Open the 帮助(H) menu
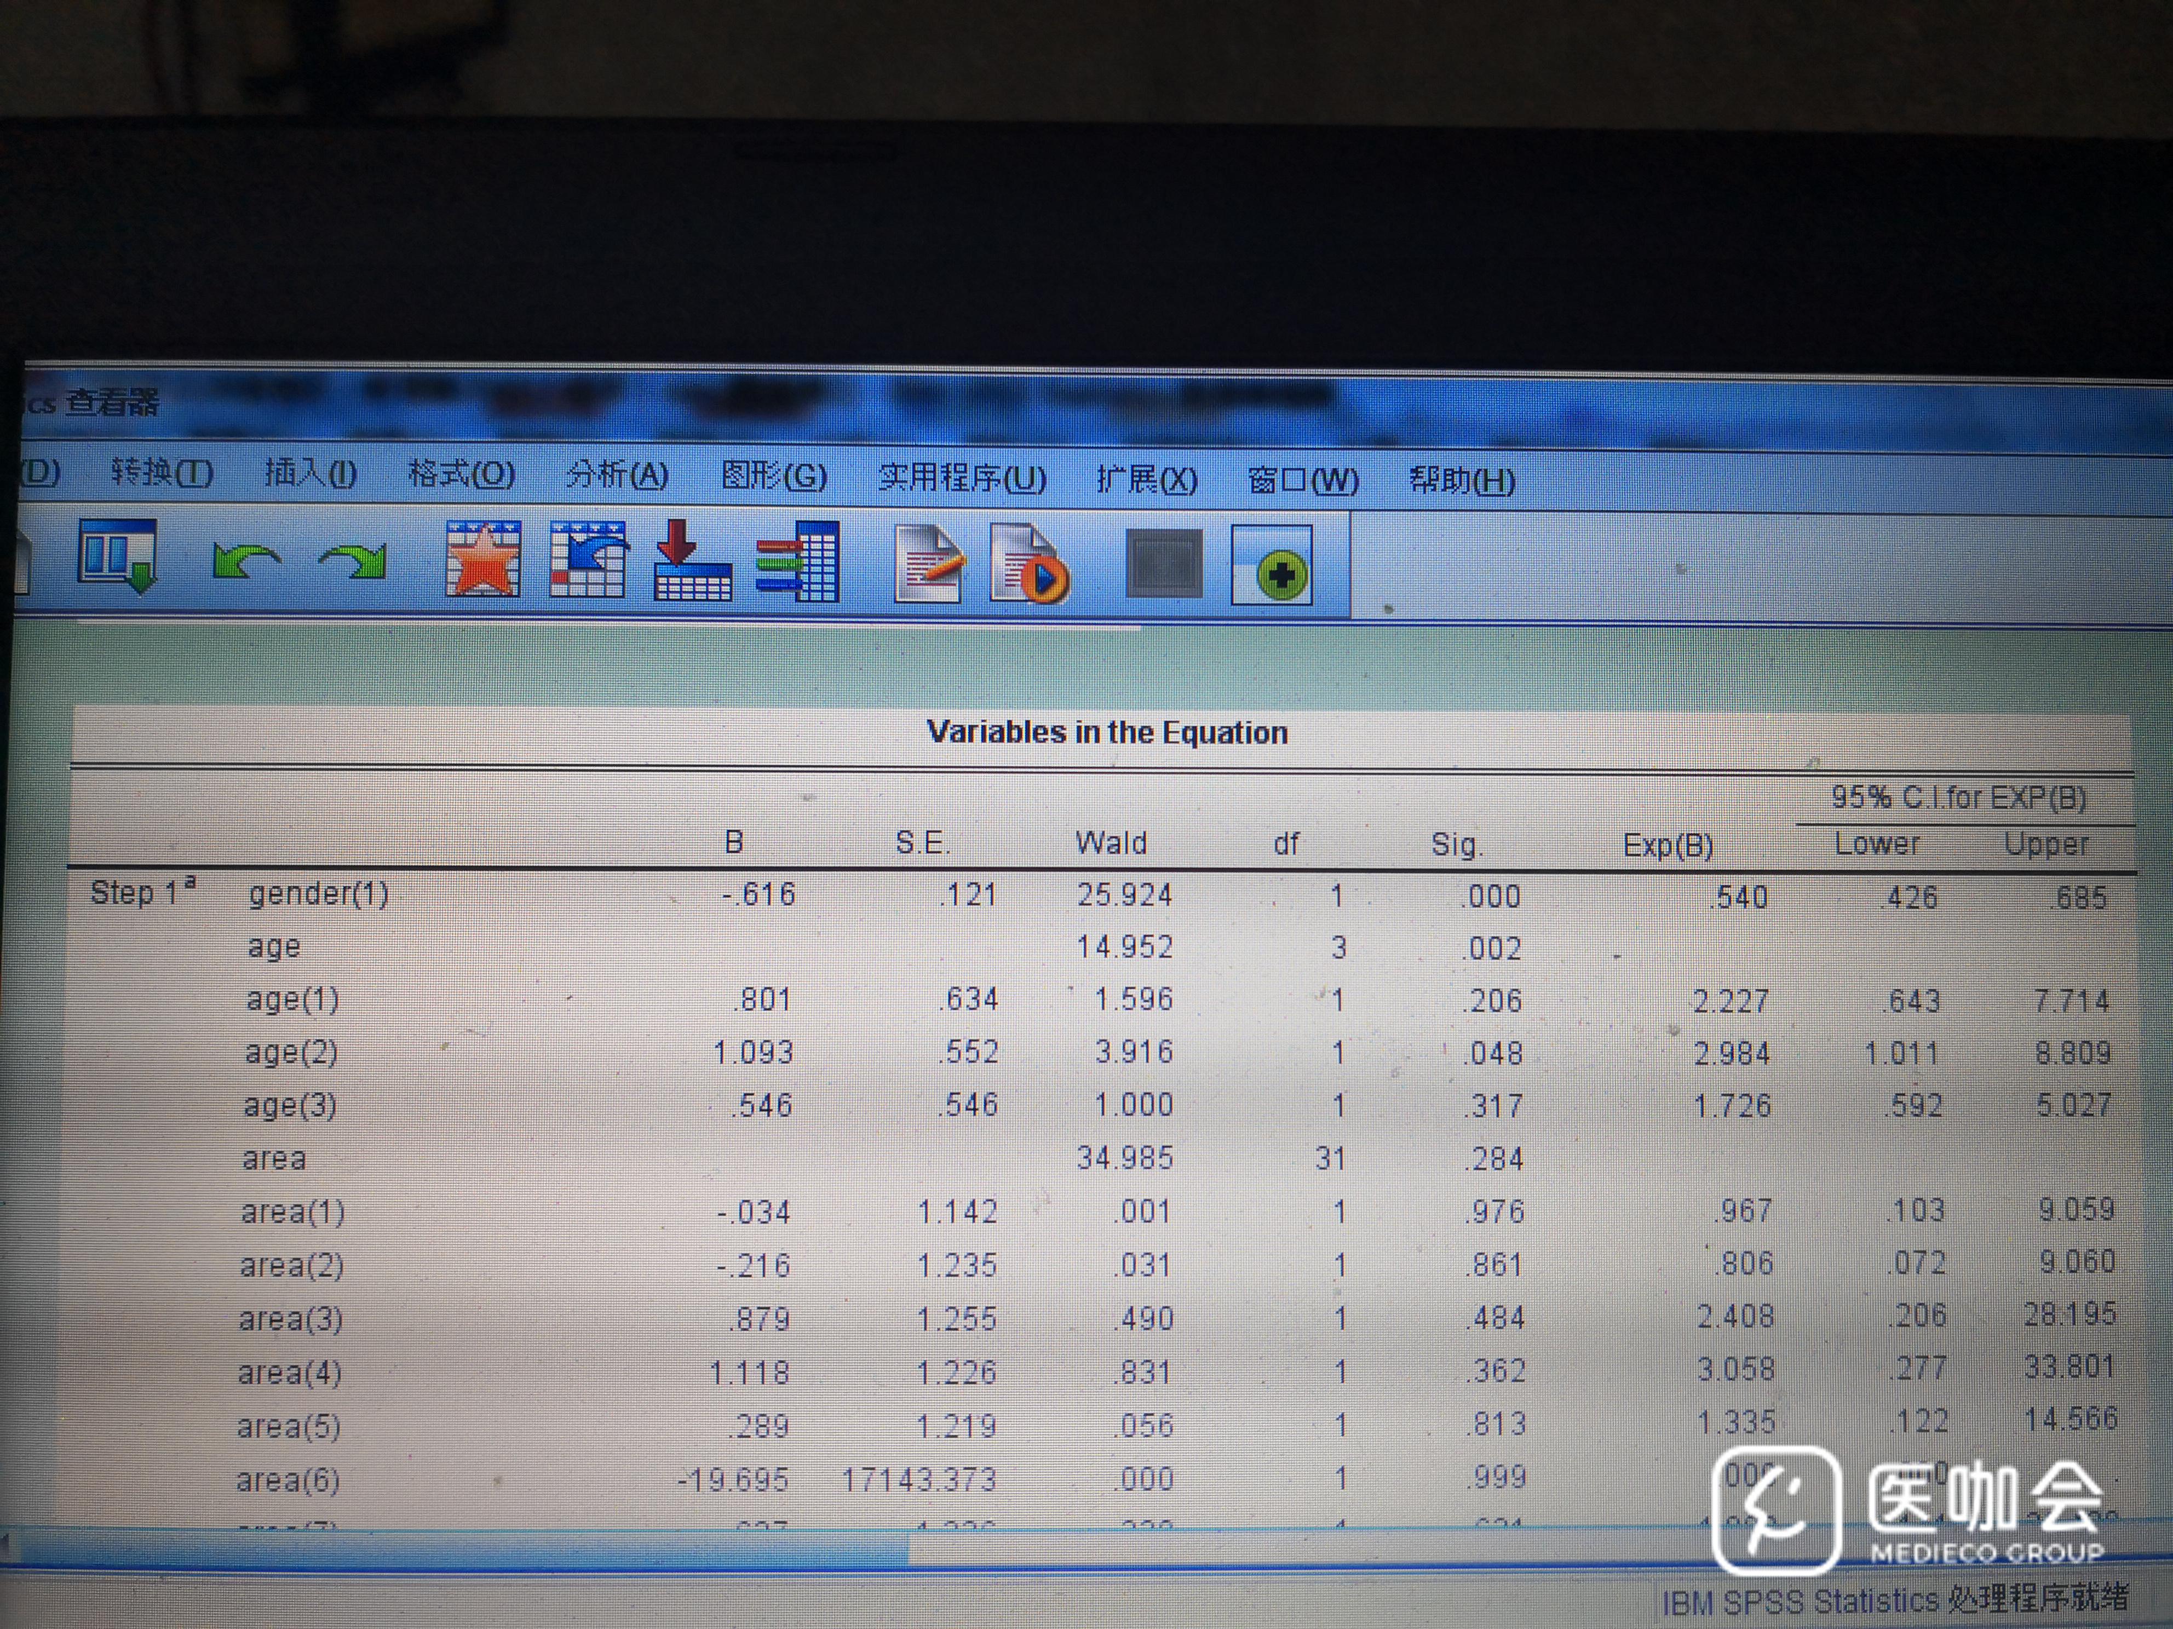 [x=1462, y=480]
